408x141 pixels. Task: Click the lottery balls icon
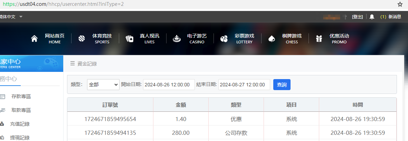(x=224, y=39)
